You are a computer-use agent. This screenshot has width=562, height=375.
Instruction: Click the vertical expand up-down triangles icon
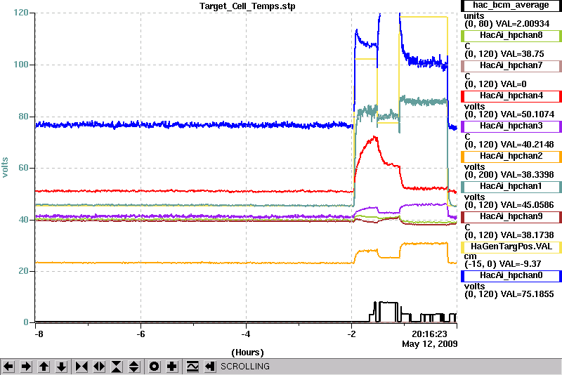[x=133, y=367]
